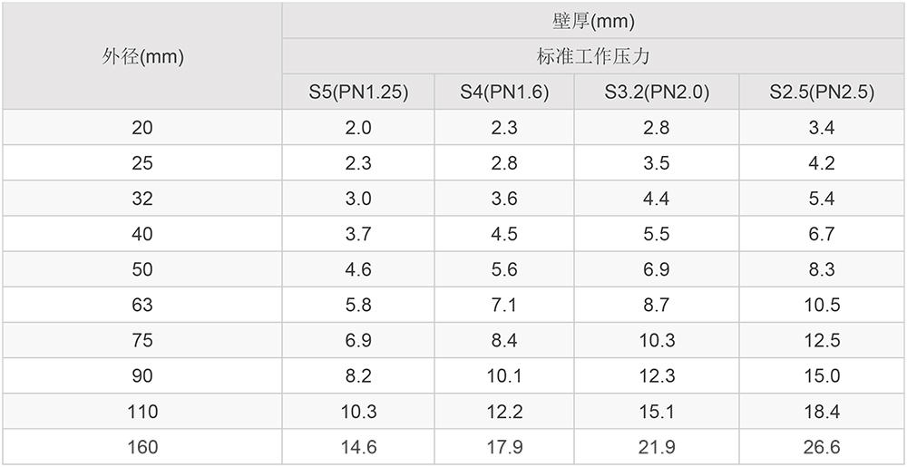Select the S5(PN1.25) column header
The image size is (907, 467).
coord(358,92)
